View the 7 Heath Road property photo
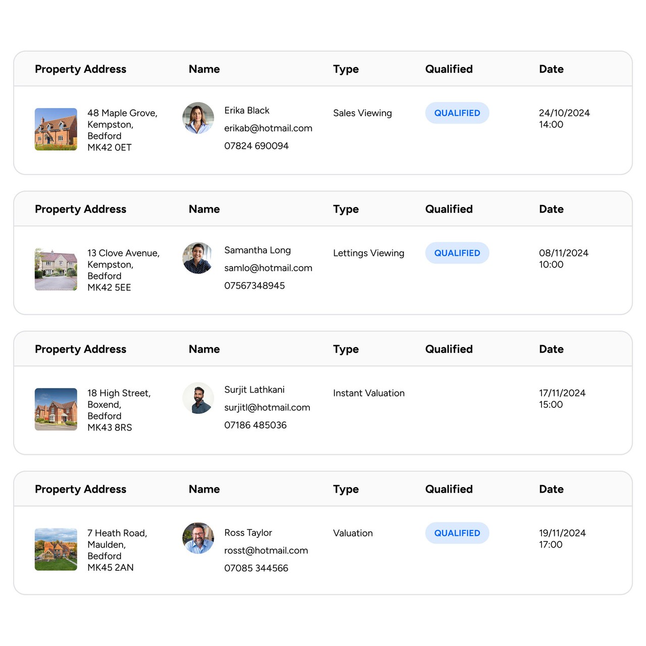The height and width of the screenshot is (646, 646). point(56,549)
